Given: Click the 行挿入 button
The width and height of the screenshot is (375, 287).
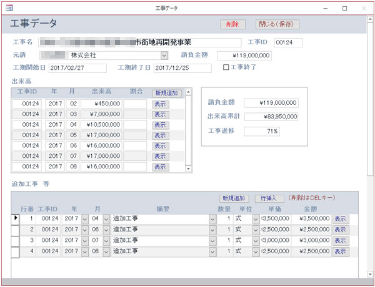Looking at the screenshot, I should click(272, 198).
